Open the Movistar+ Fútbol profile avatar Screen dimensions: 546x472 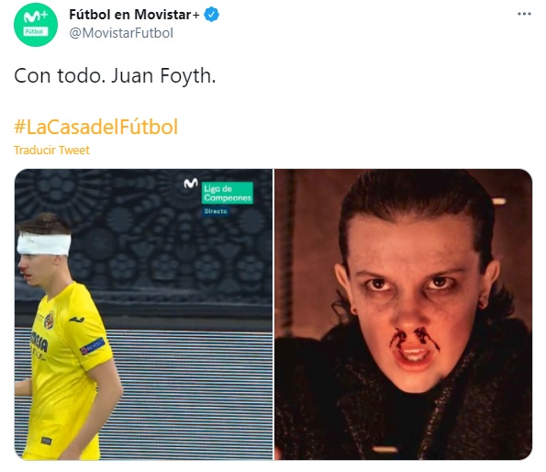click(x=36, y=25)
